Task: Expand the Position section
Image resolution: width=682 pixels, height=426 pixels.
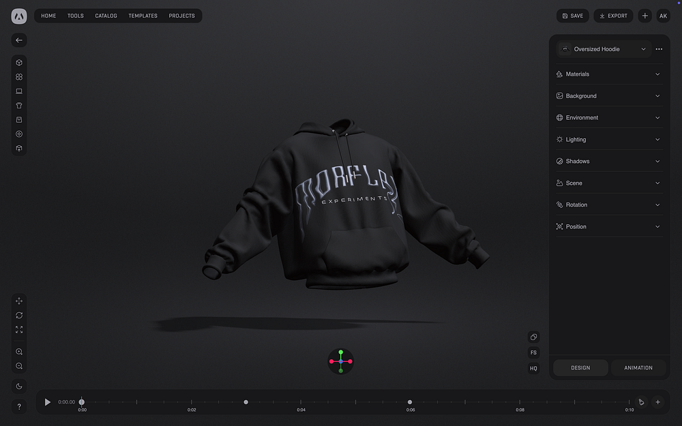Action: tap(609, 226)
